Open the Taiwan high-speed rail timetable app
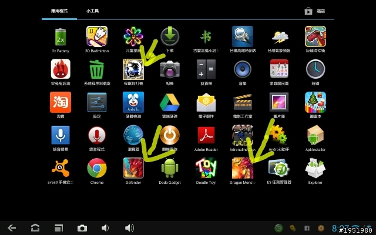Viewport: 376px width, 235px height. (243, 36)
